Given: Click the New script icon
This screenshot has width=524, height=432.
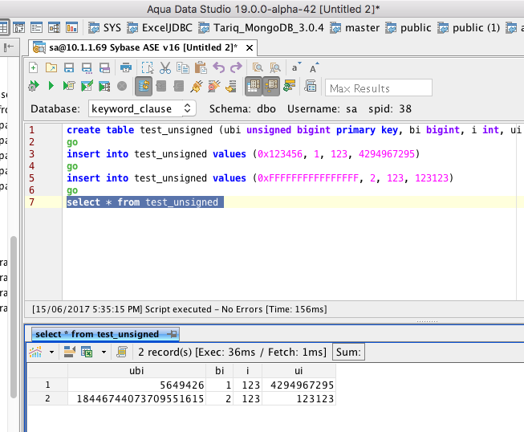Looking at the screenshot, I should [x=34, y=68].
